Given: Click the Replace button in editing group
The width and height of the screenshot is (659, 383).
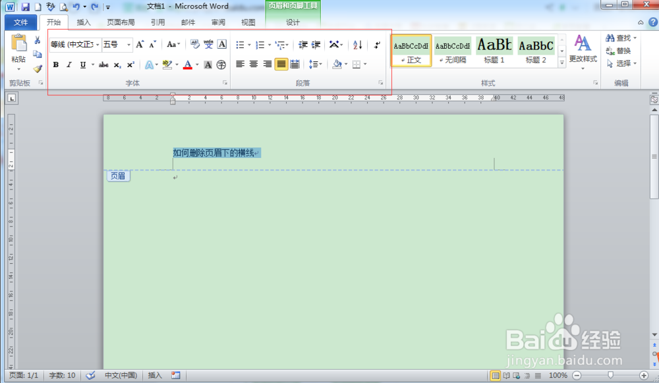Looking at the screenshot, I should [x=618, y=51].
